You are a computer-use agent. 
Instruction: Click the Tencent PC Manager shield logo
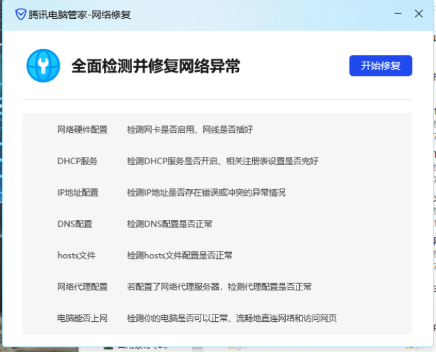(x=20, y=14)
